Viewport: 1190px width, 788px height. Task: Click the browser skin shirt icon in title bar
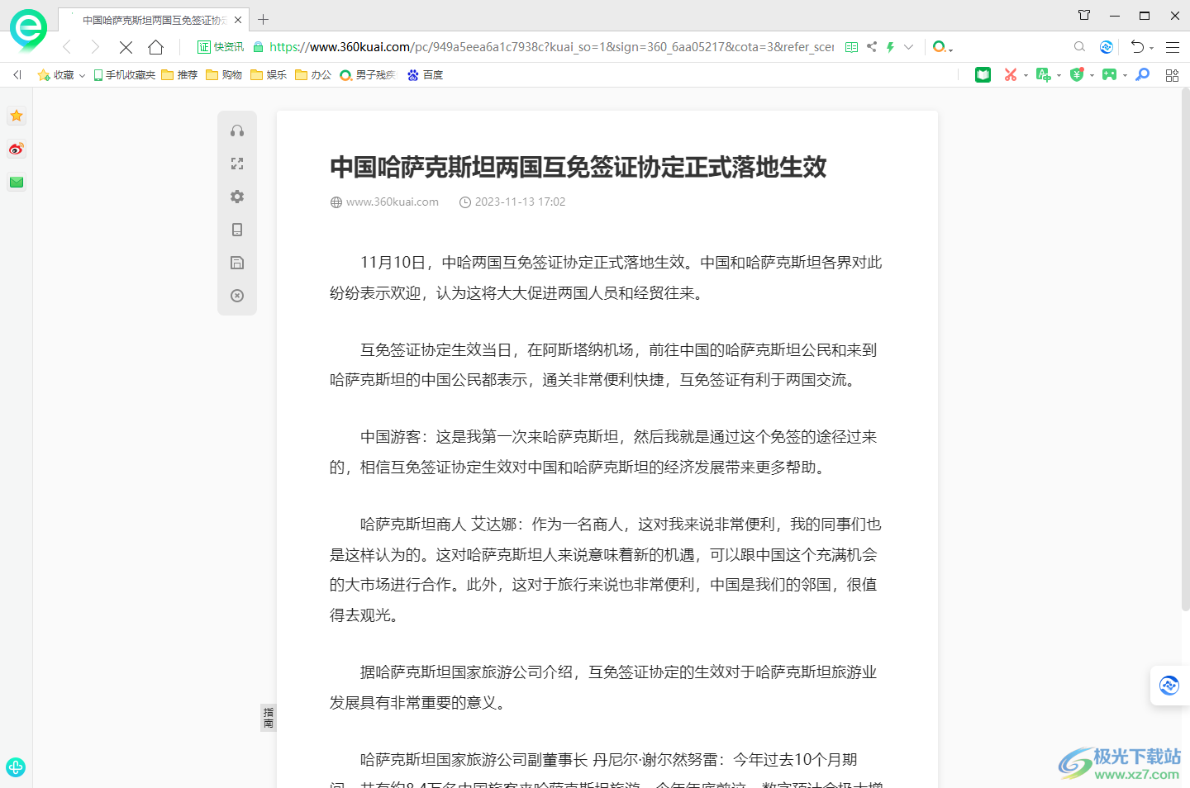coord(1084,15)
